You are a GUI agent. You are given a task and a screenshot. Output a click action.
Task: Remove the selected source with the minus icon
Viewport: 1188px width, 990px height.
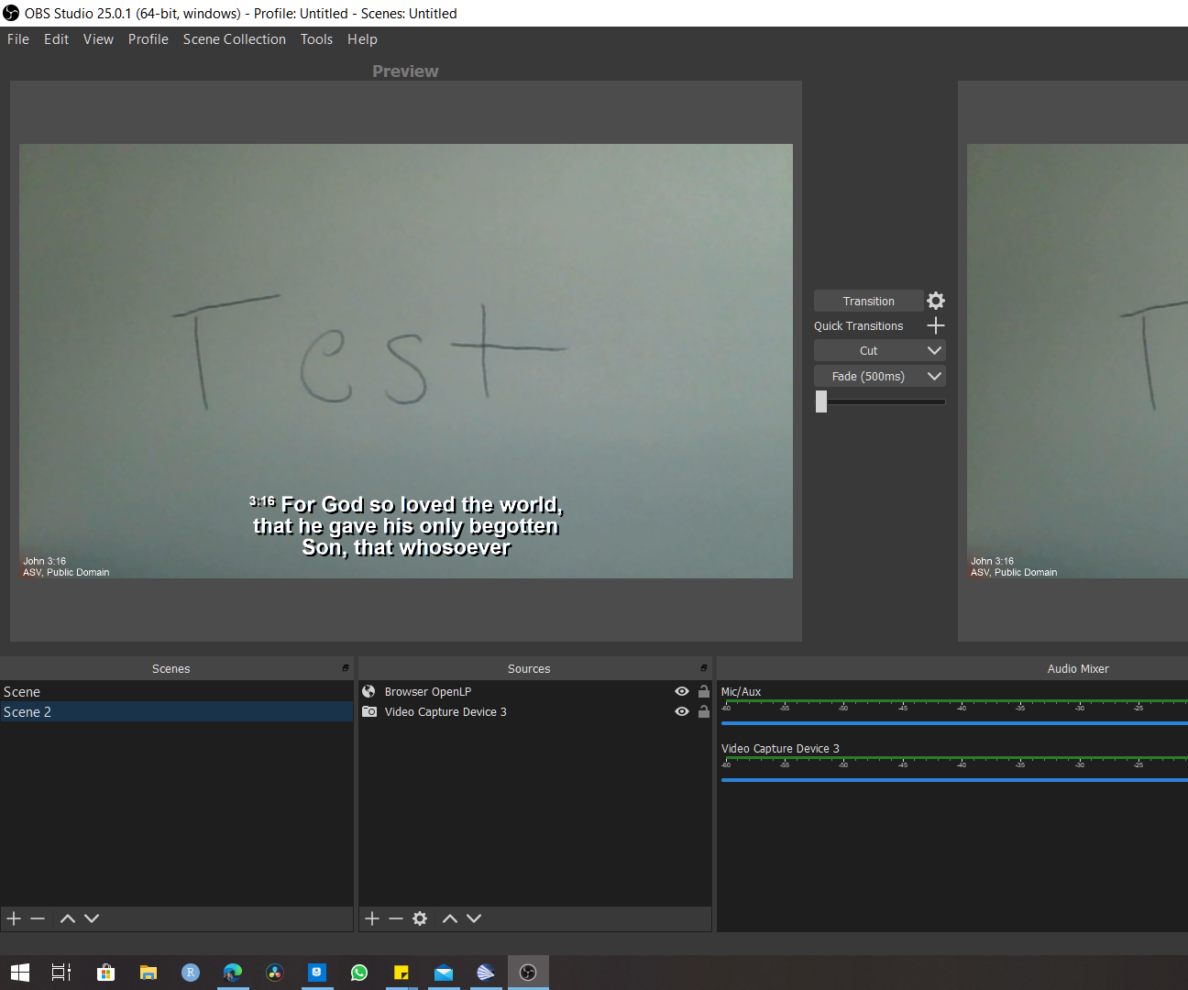[395, 918]
